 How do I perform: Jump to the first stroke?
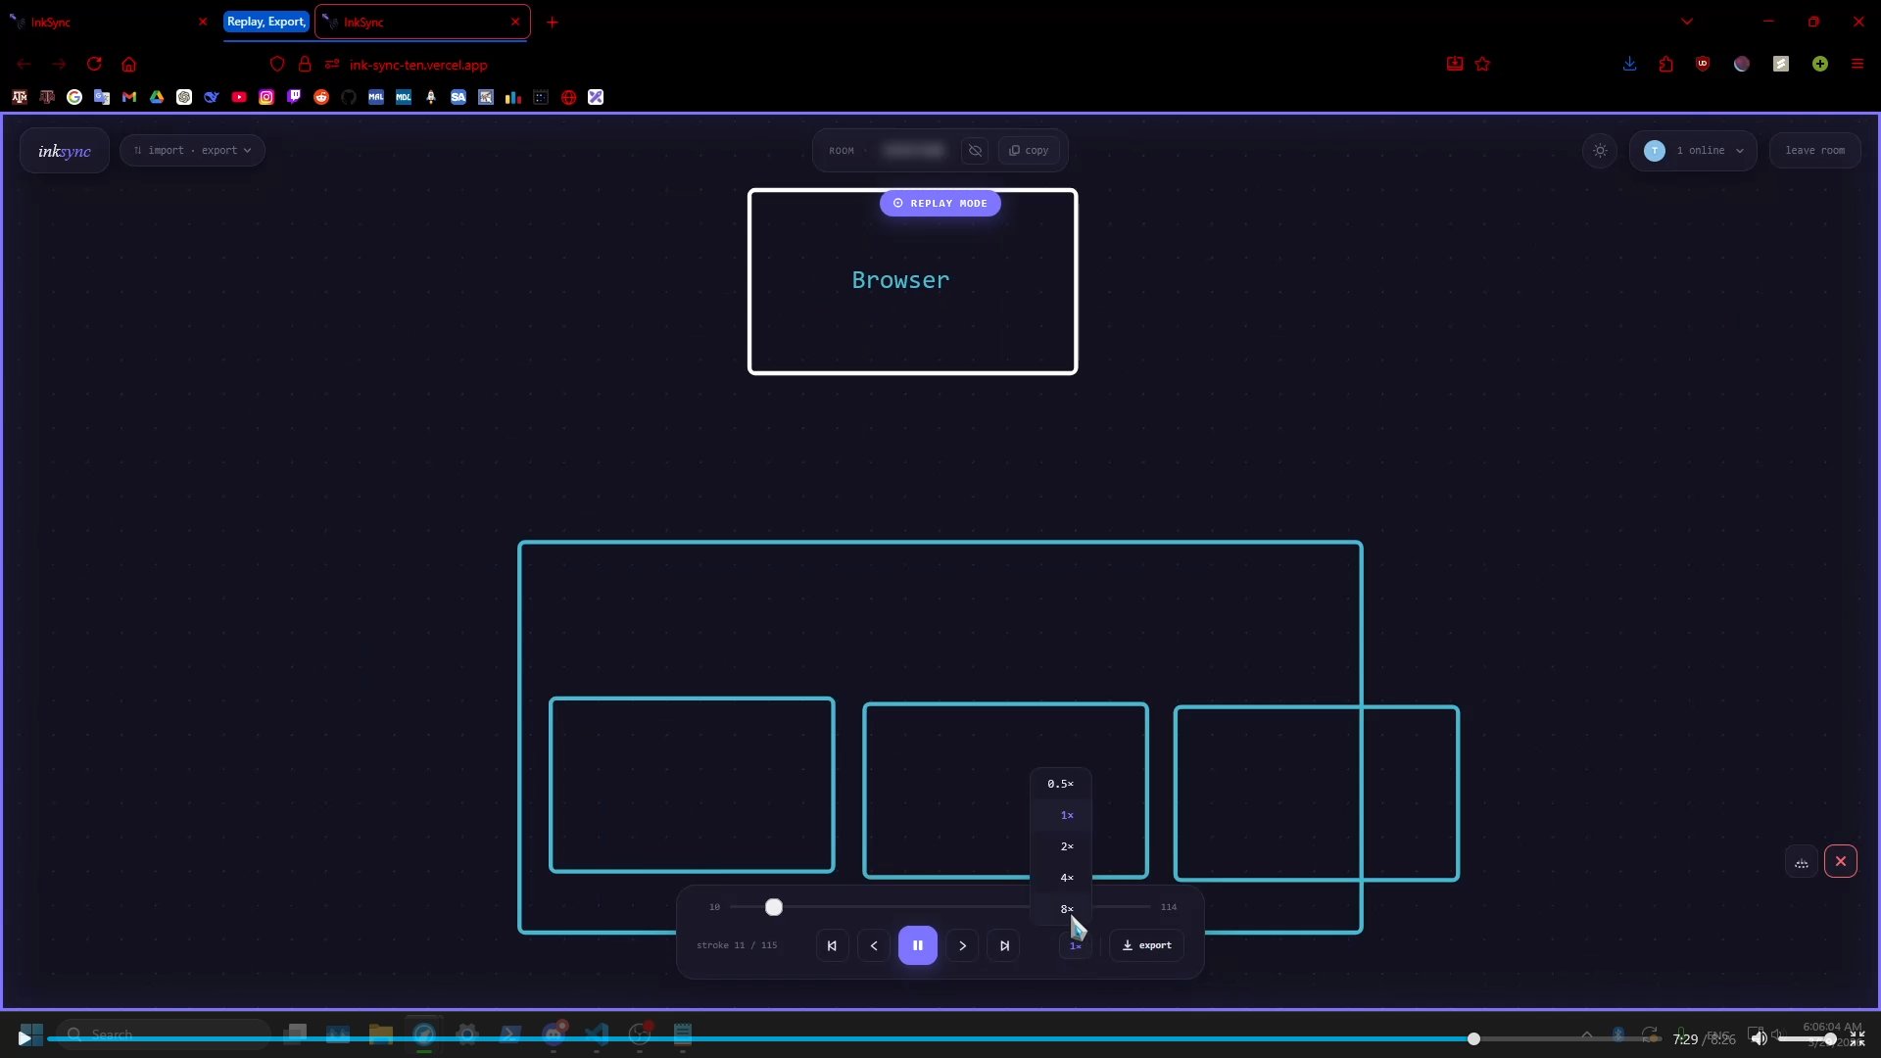[x=832, y=945]
